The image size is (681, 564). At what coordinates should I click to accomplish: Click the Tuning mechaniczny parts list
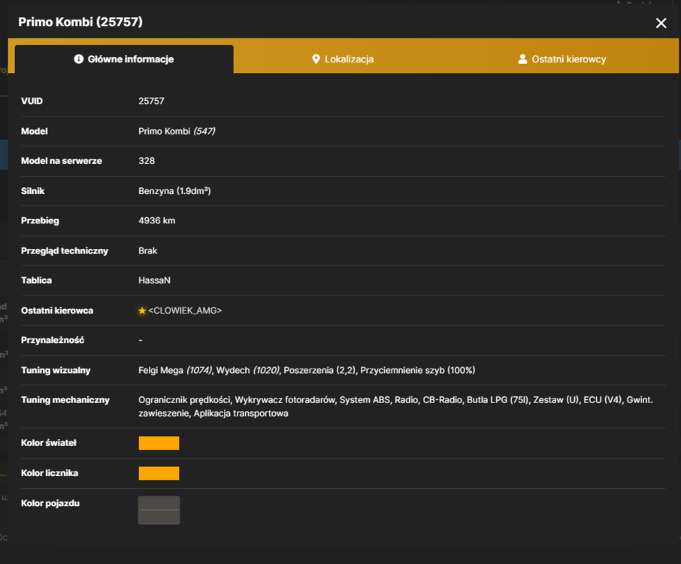click(x=395, y=406)
